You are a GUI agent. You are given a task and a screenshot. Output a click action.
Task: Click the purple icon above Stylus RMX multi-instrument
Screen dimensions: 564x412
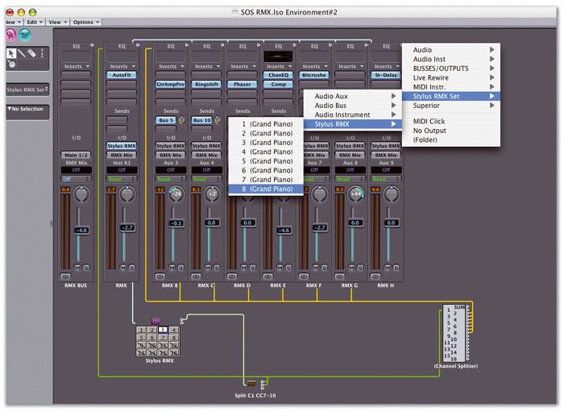[156, 321]
